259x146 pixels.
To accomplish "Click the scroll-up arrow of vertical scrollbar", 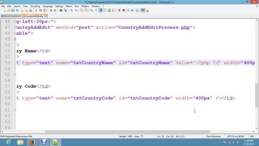I will [257, 20].
